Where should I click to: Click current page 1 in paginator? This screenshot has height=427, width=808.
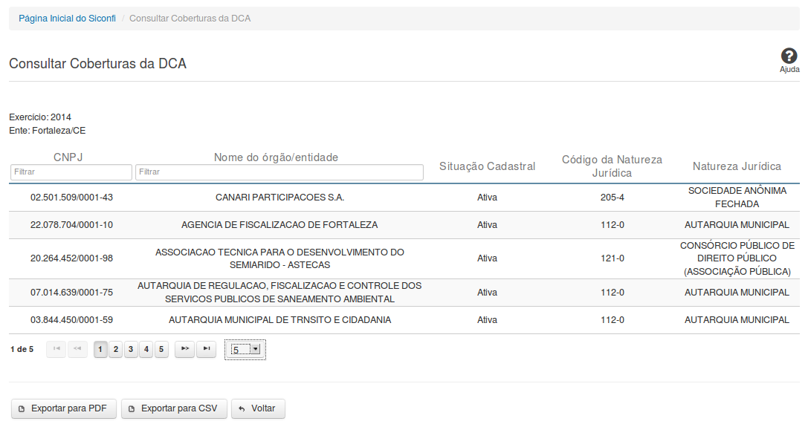click(100, 349)
